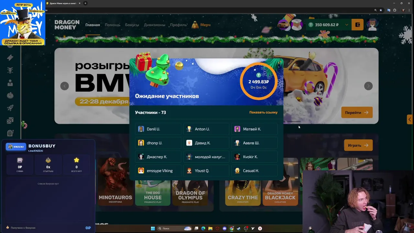
Task: Close the Драгон Мани browser tab
Action: [80, 3]
